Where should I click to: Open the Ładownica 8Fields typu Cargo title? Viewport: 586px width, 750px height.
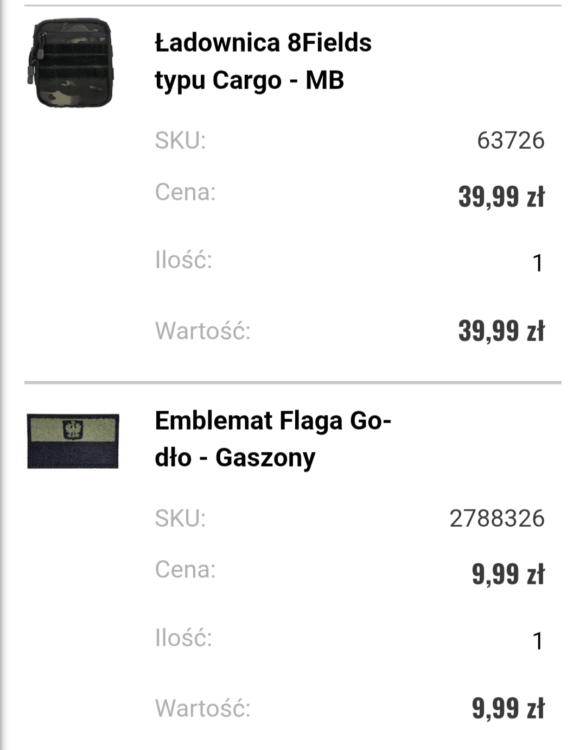tap(263, 61)
